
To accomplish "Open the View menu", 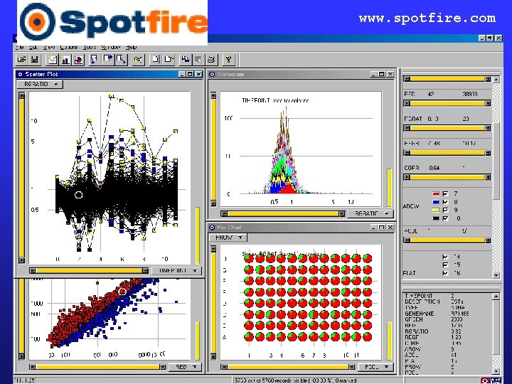I will tap(49, 47).
